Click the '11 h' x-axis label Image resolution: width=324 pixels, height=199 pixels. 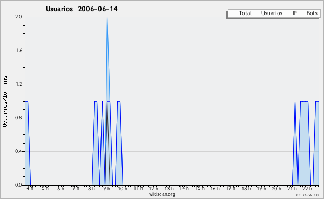click(138, 188)
